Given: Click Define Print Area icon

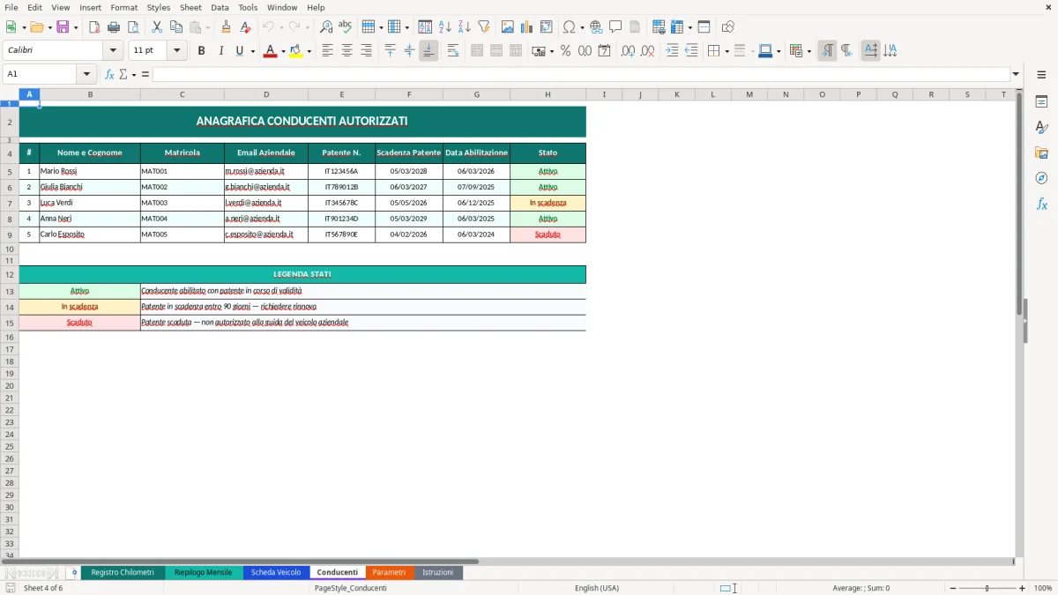Looking at the screenshot, I should 659,27.
